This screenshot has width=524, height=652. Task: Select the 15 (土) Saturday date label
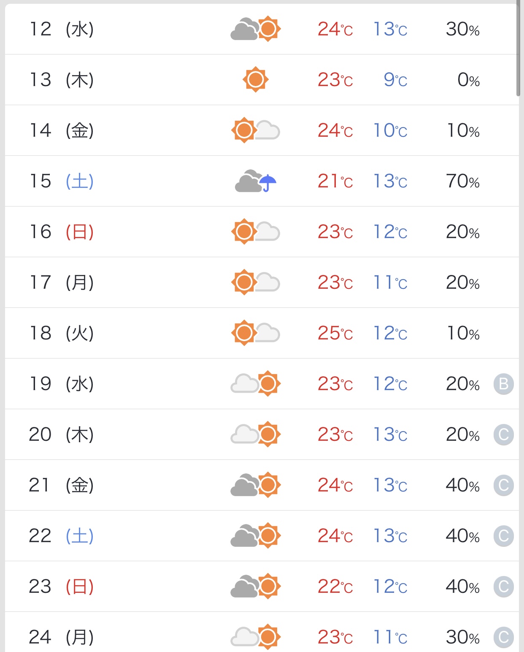pos(62,181)
